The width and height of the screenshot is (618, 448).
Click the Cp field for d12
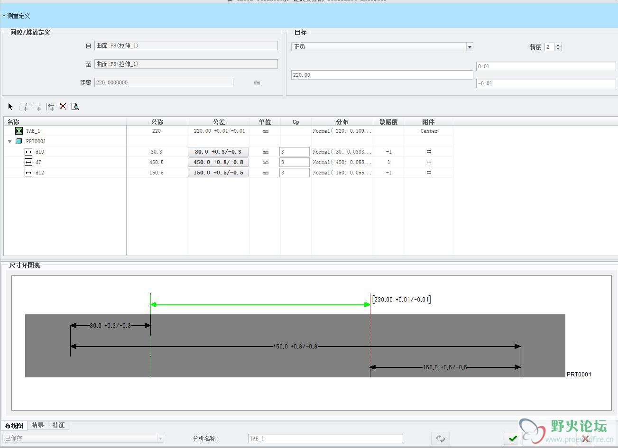pyautogui.click(x=294, y=173)
